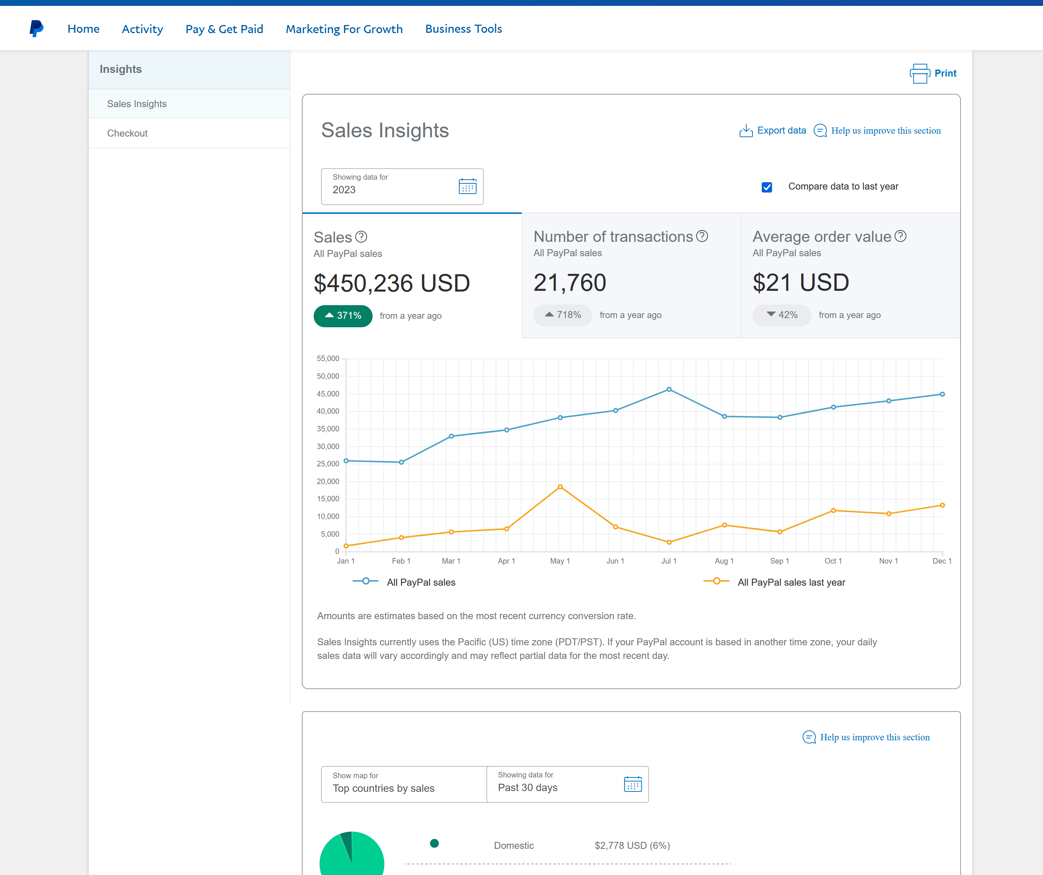Uncheck Compare data to last year
1043x875 pixels.
[767, 187]
